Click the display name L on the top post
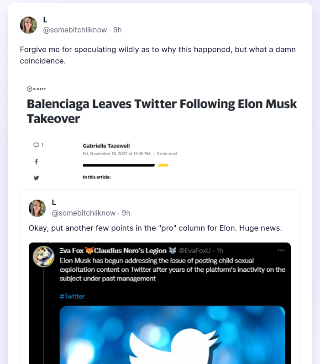Image resolution: width=320 pixels, height=364 pixels. tap(45, 20)
